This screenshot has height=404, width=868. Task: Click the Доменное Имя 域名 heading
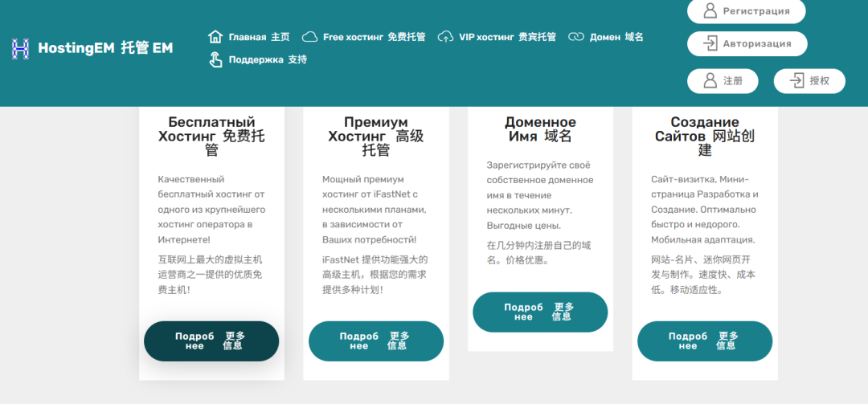tap(540, 129)
